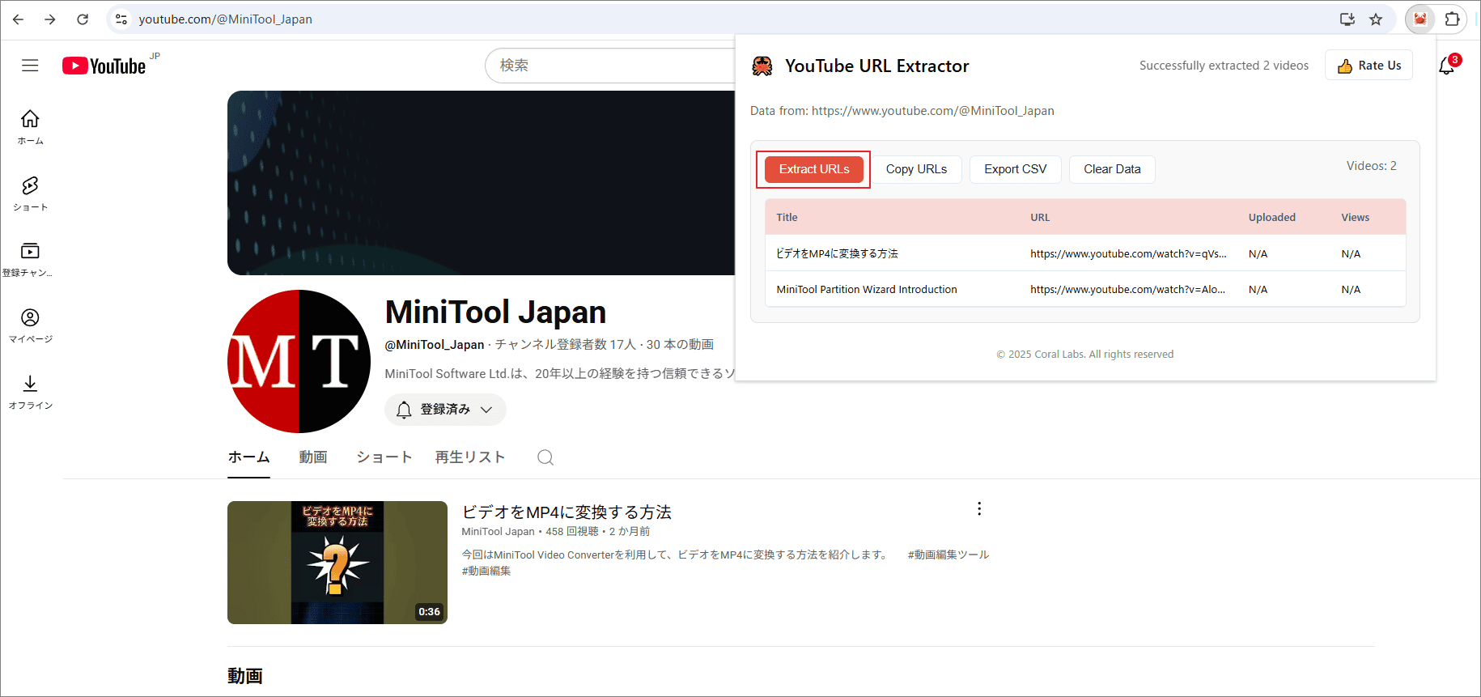Image resolution: width=1481 pixels, height=697 pixels.
Task: Switch to the ショート channel tab
Action: point(384,457)
